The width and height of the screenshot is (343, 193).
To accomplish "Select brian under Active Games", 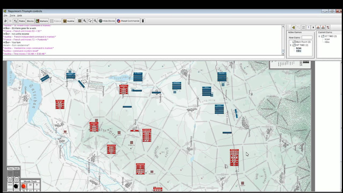I will coord(299,48).
